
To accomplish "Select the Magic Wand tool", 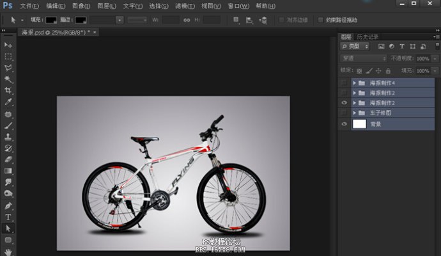I will click(8, 79).
